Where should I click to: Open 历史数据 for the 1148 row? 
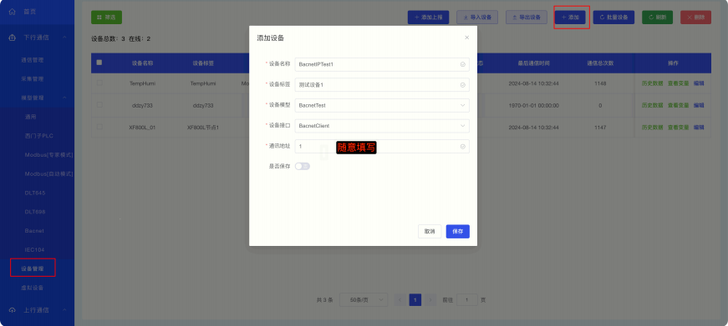(652, 83)
